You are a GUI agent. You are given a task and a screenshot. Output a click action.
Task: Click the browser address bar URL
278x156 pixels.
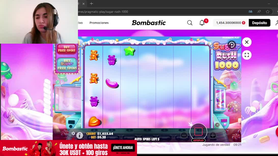103,12
